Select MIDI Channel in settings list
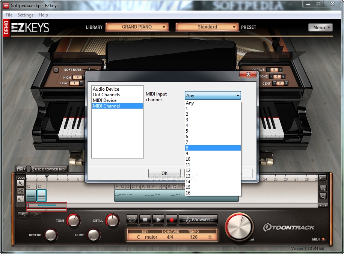 (118, 106)
